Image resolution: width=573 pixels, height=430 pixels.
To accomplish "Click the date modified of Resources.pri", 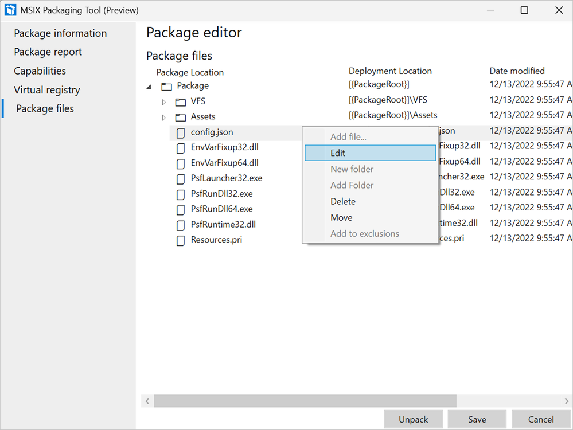I will 531,238.
